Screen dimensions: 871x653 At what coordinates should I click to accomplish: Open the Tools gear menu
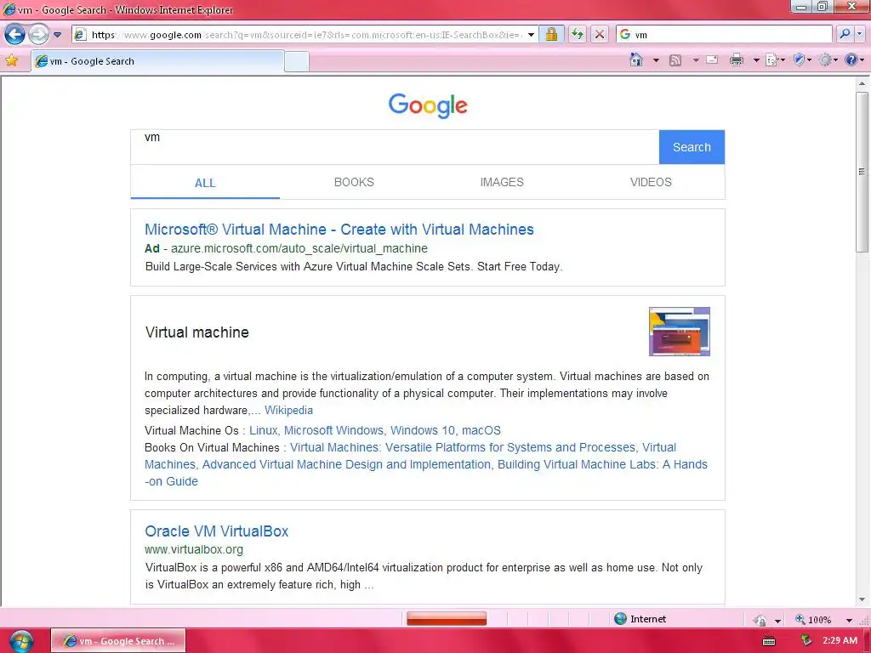click(828, 60)
